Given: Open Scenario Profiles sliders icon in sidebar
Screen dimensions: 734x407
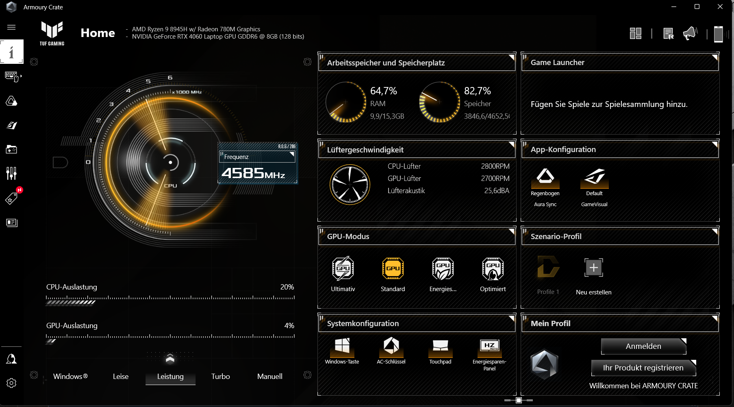Looking at the screenshot, I should (x=11, y=173).
